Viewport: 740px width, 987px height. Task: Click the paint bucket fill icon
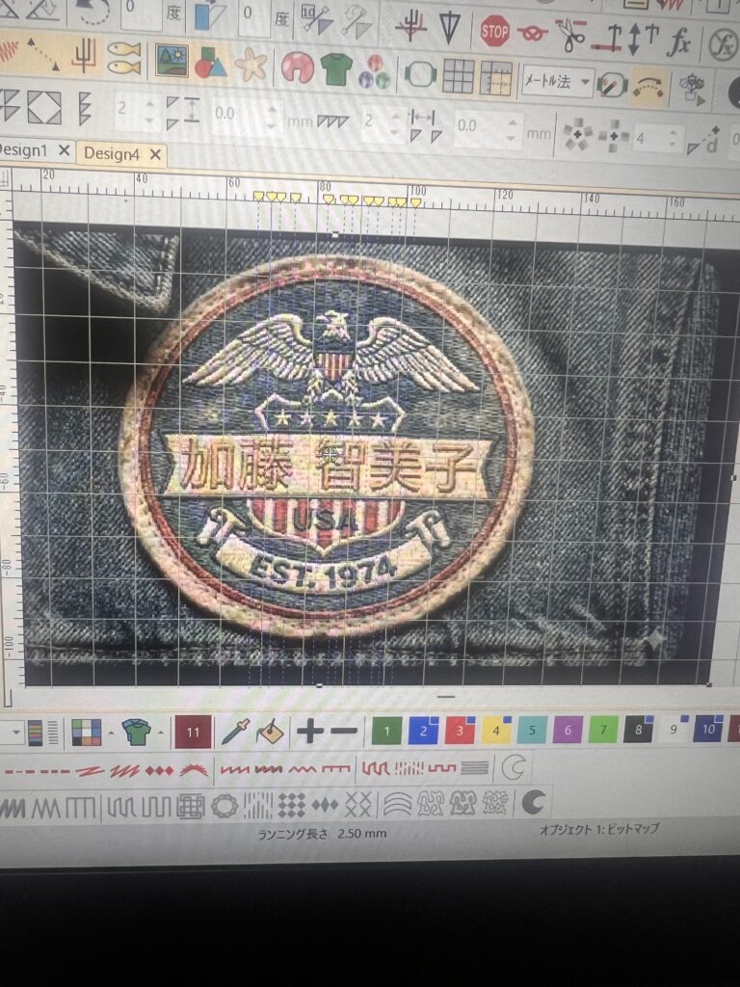click(270, 733)
